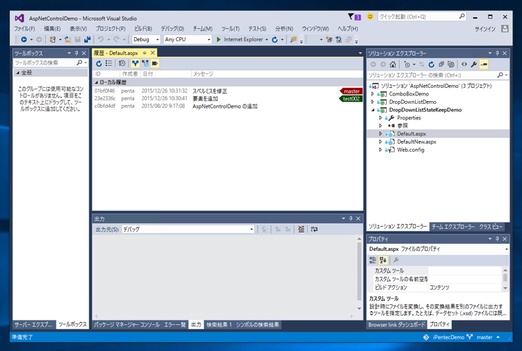Click Collapse All icon in Solution Explorer
Screen dimensions: 522x351
[x=441, y=65]
